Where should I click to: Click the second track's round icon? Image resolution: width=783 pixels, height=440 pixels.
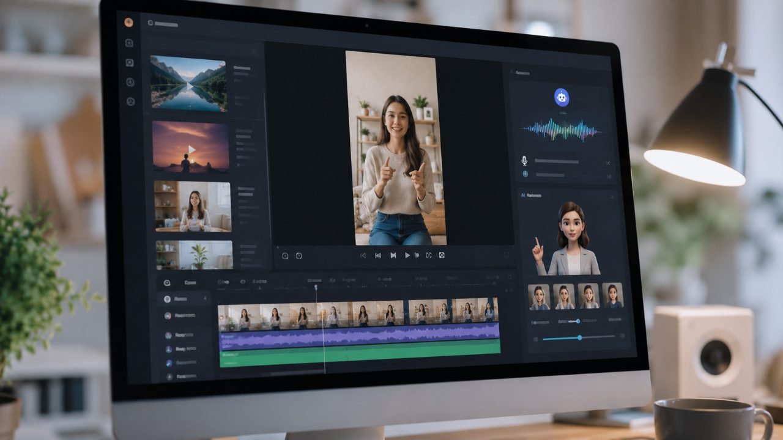(x=168, y=316)
